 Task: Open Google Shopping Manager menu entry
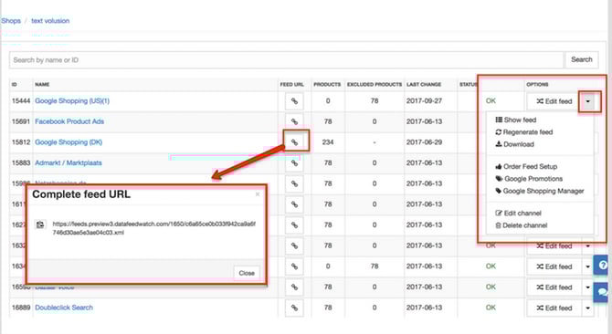click(x=540, y=191)
